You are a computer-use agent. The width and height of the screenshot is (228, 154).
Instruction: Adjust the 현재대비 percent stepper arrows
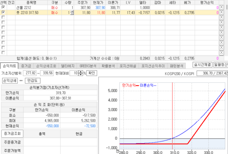click(x=81, y=73)
